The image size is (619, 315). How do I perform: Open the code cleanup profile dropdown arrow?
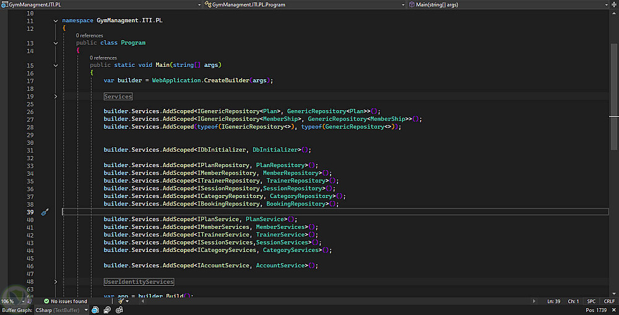pyautogui.click(x=127, y=301)
